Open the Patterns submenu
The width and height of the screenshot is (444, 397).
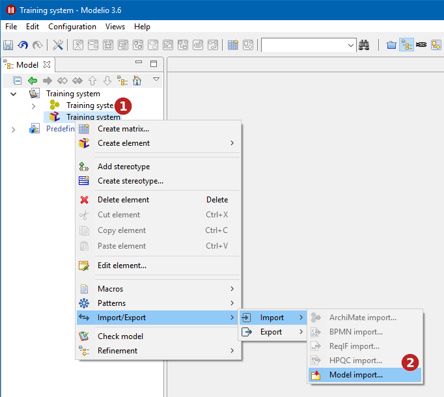pyautogui.click(x=159, y=303)
